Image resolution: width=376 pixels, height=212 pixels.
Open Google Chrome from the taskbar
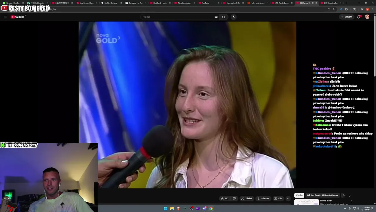click(211, 208)
